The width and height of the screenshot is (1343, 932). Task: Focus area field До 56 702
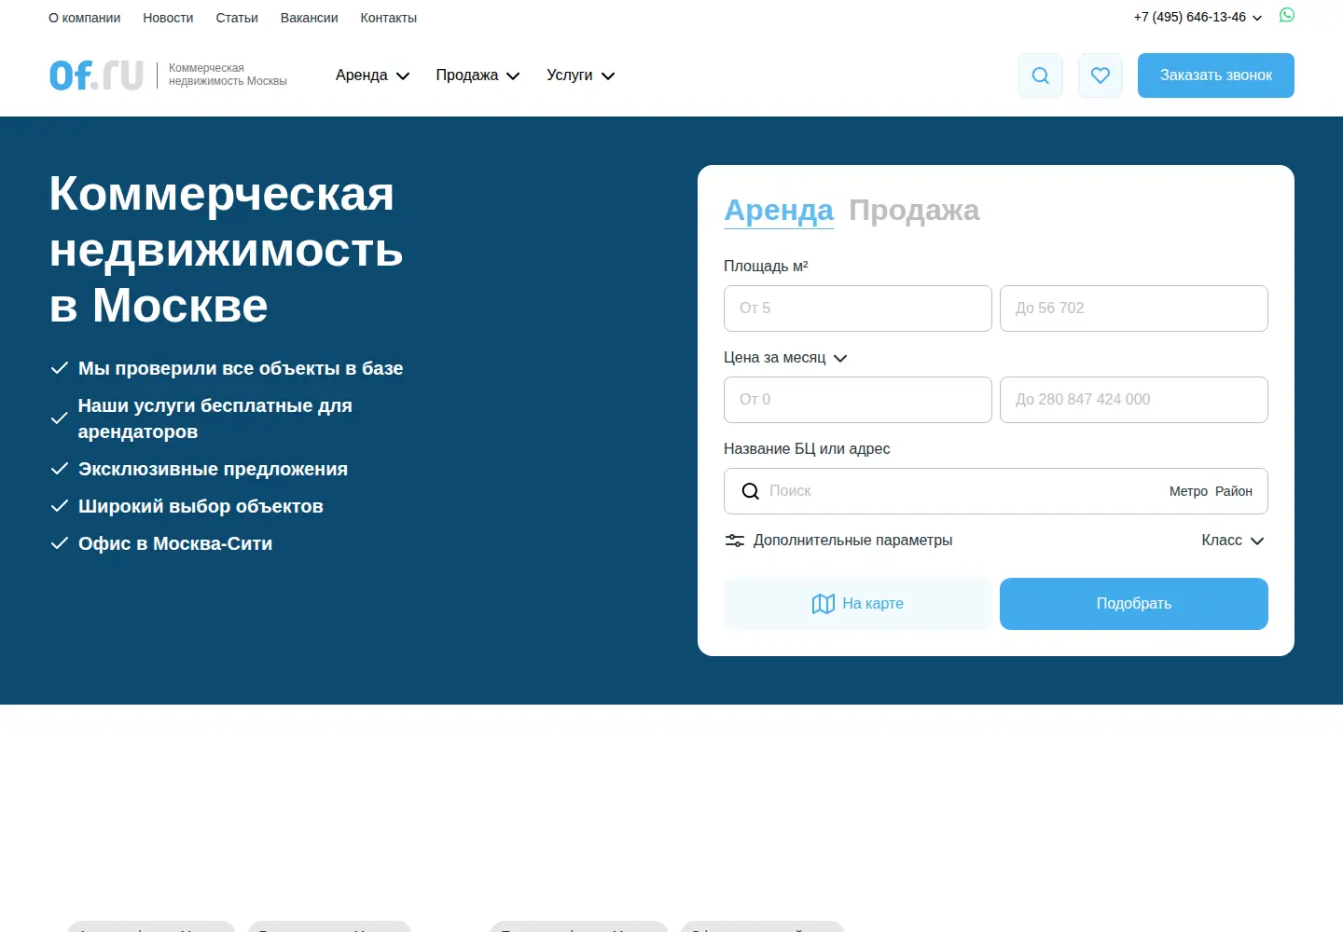pos(1134,308)
